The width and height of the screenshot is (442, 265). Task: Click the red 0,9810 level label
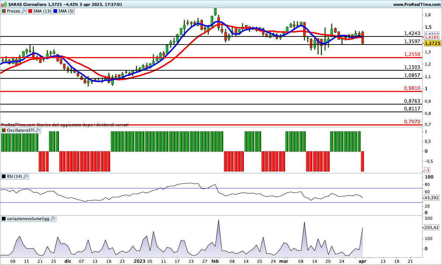[412, 88]
